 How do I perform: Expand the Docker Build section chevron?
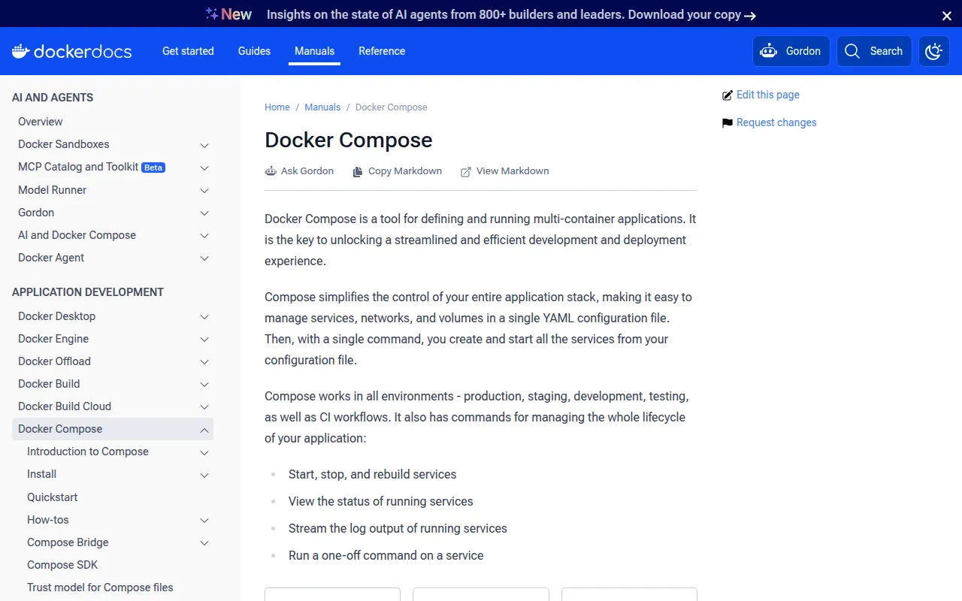[204, 385]
